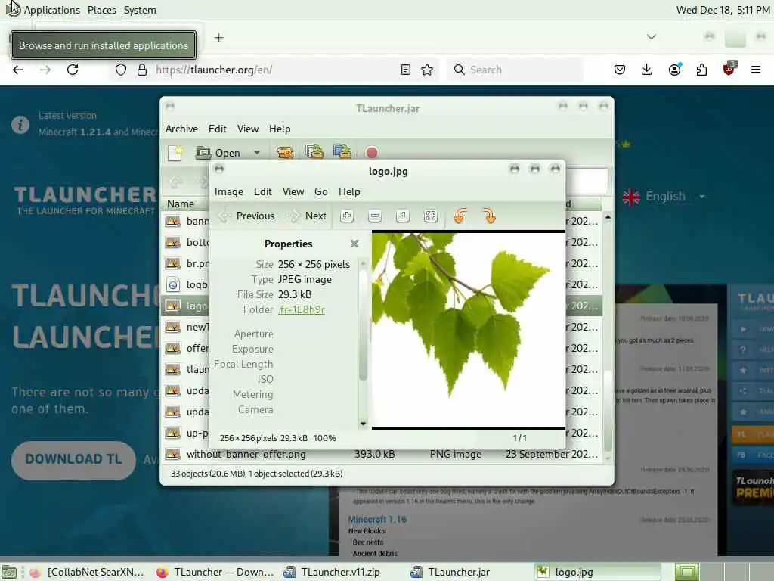Close the Properties side pane

354,244
